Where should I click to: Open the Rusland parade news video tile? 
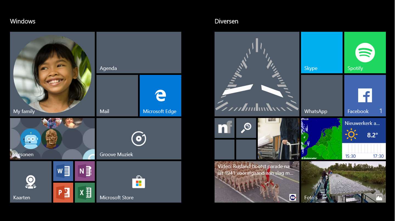pos(257,182)
